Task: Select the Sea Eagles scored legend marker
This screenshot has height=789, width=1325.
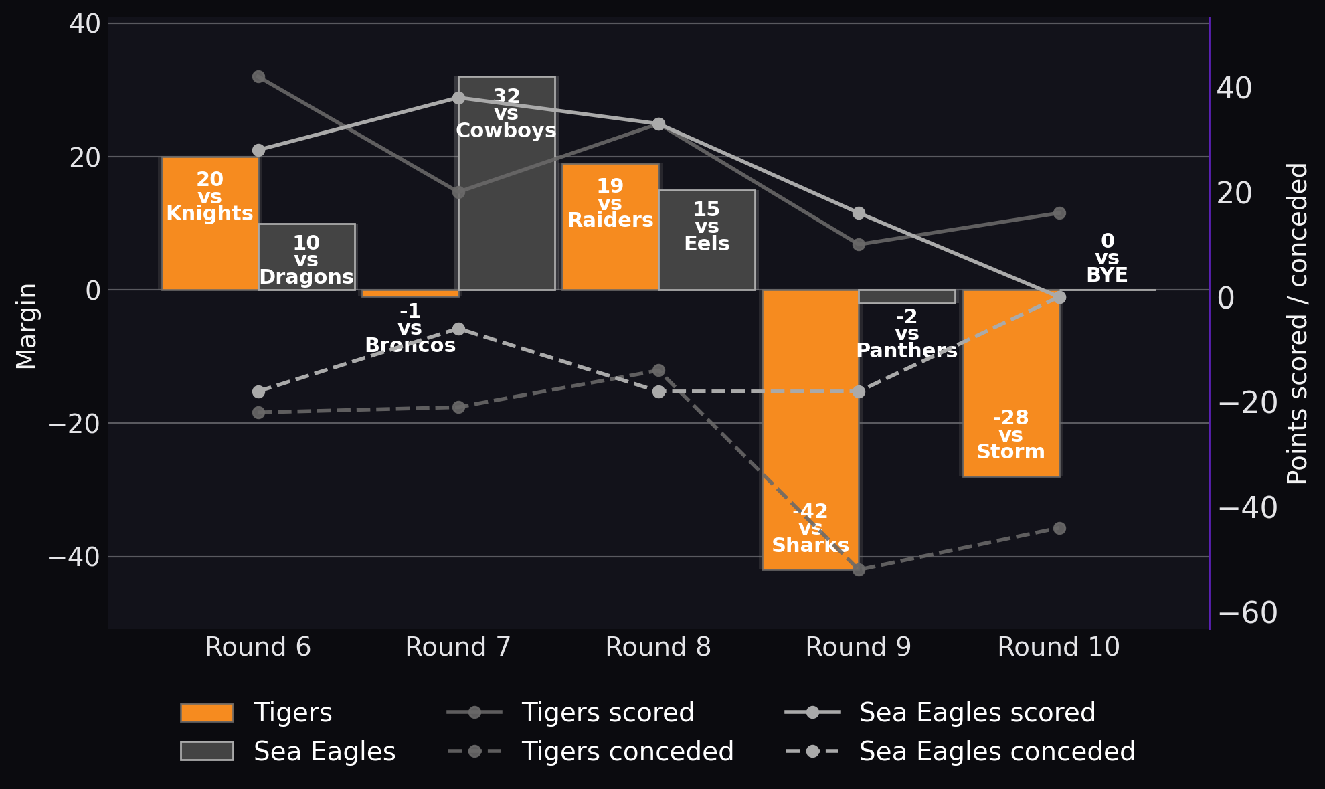Action: click(812, 713)
